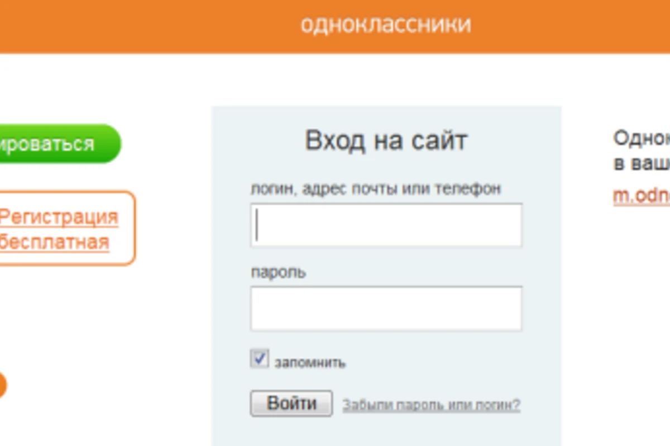
Task: Click the одноклассники header title
Action: tap(386, 25)
